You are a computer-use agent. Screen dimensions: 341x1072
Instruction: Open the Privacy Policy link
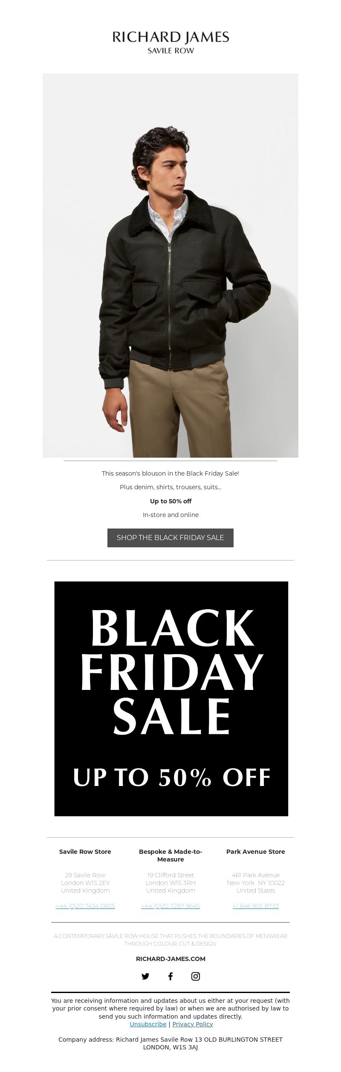[193, 1024]
